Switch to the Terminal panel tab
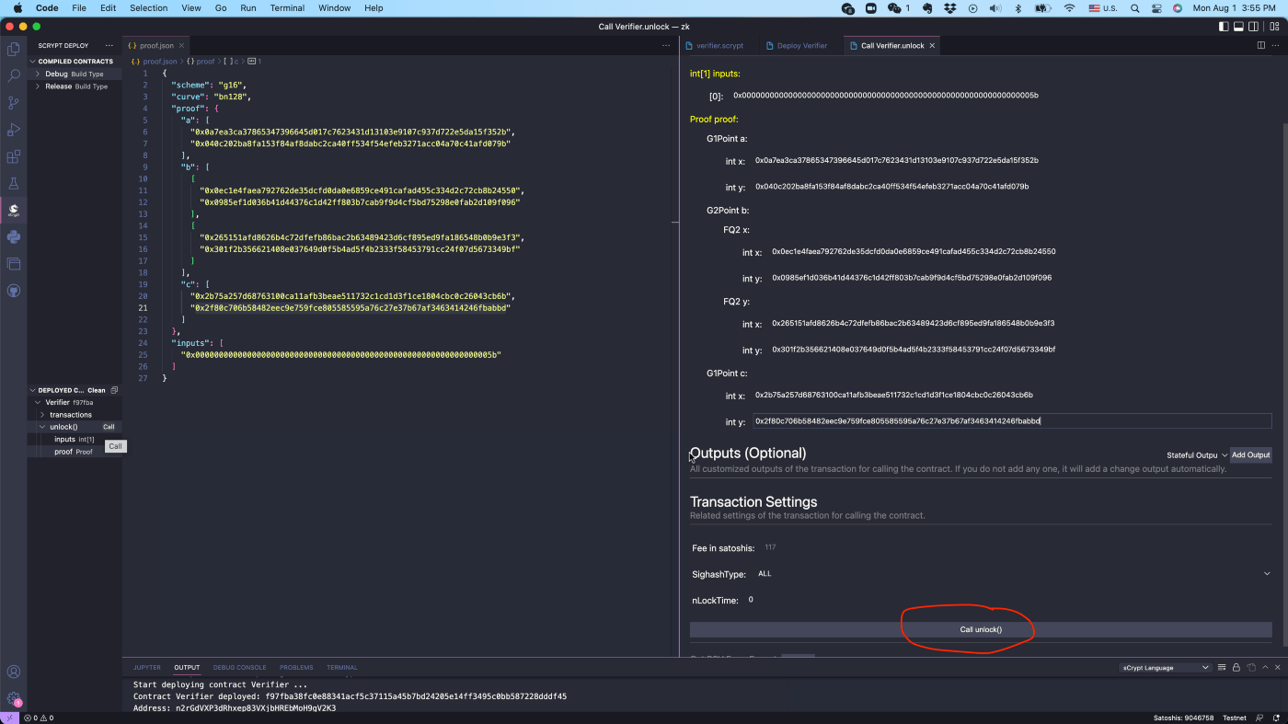 click(x=341, y=667)
